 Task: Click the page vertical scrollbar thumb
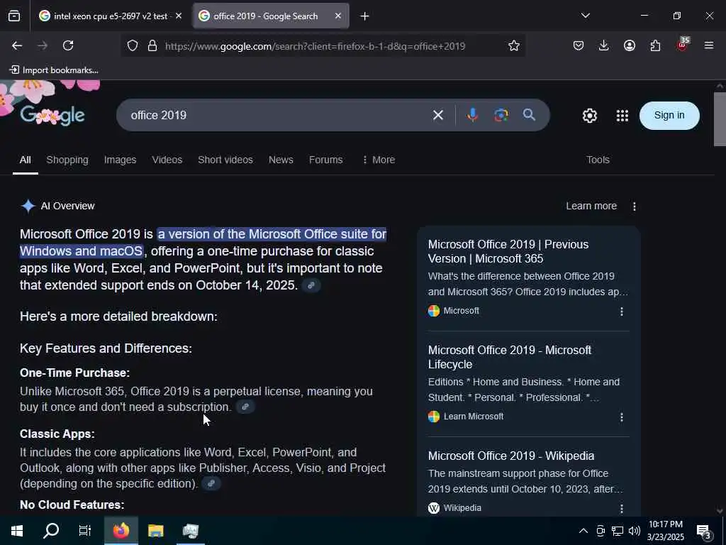pyautogui.click(x=720, y=119)
